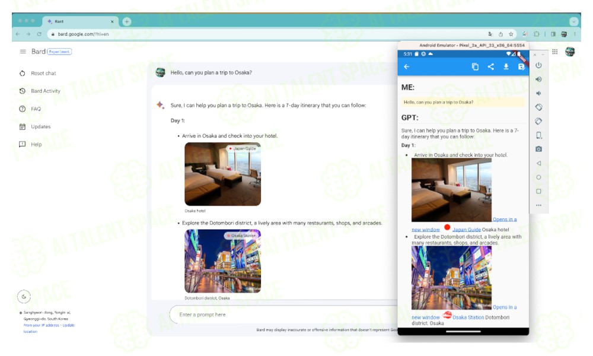Tap the hotel room image in emulator
Image resolution: width=593 pixels, height=356 pixels.
451,190
